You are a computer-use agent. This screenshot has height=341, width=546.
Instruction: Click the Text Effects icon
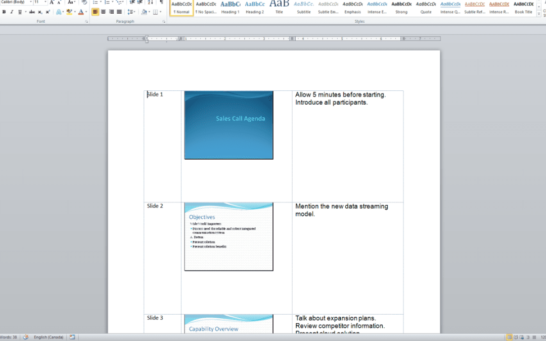[x=58, y=12]
